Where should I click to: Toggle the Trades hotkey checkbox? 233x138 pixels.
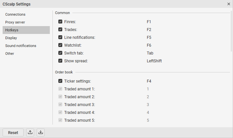click(60, 30)
